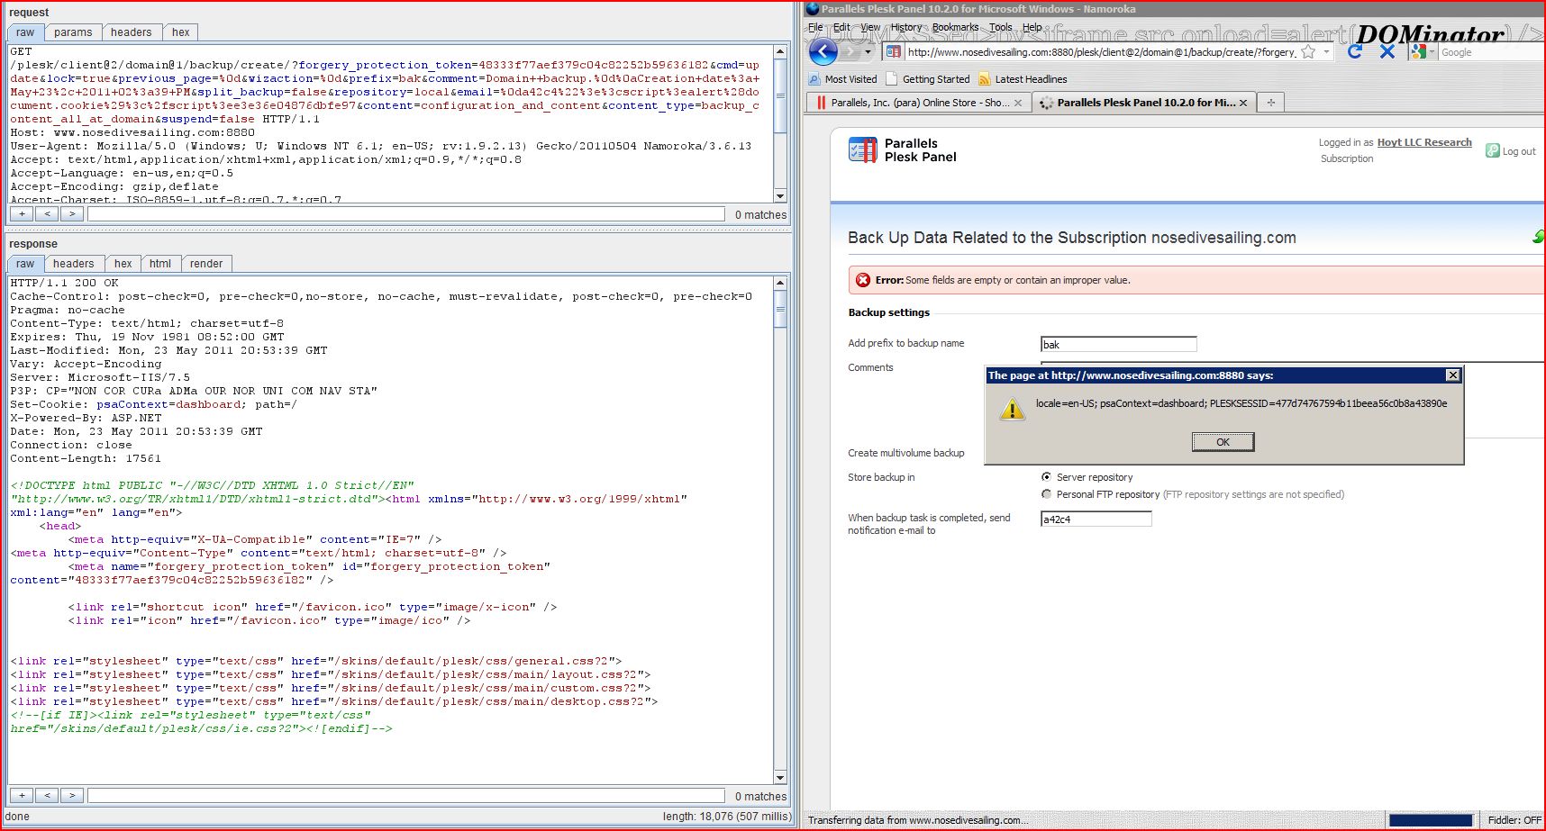Click the request search plus button
Screen dimensions: 1546x831
click(22, 214)
